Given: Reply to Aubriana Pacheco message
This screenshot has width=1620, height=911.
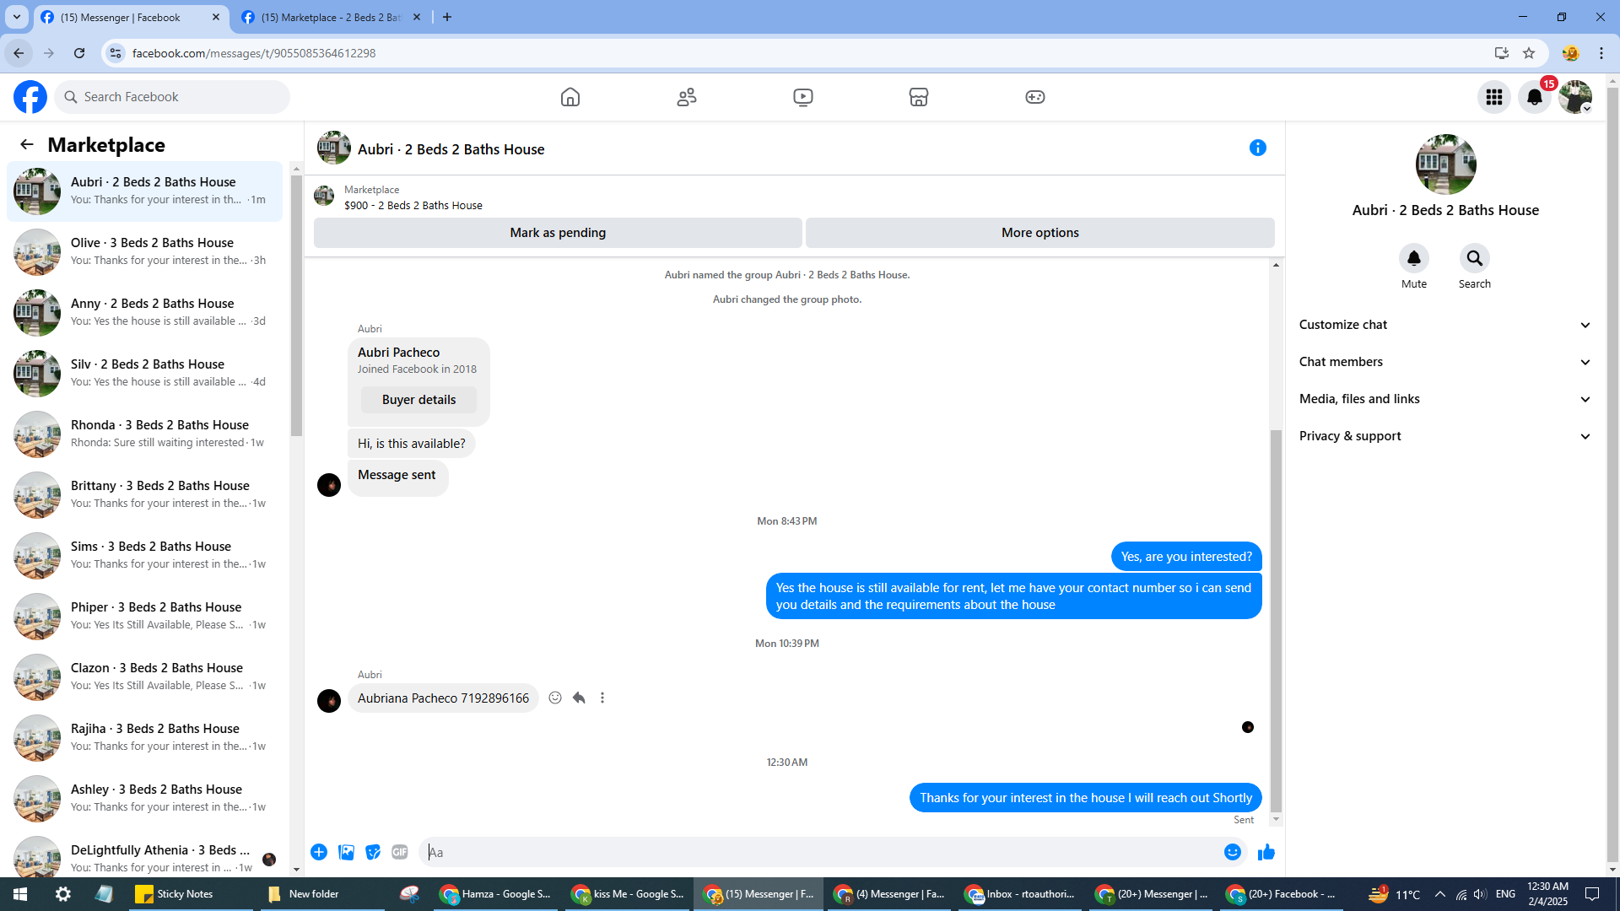Looking at the screenshot, I should (579, 698).
